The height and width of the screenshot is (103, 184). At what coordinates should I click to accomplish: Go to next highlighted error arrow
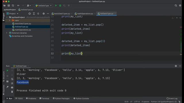tap(180, 18)
